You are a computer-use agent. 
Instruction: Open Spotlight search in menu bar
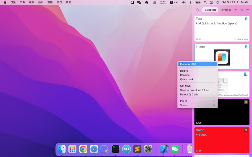205,2
